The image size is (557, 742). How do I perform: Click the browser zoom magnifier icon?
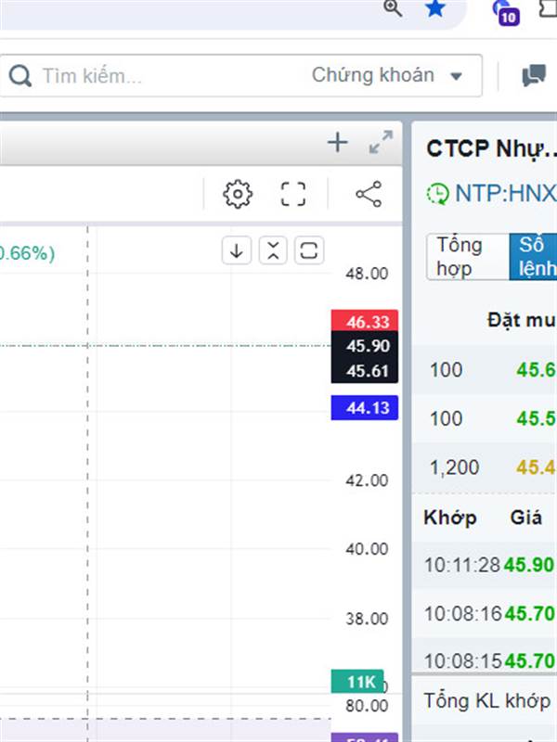[x=393, y=7]
